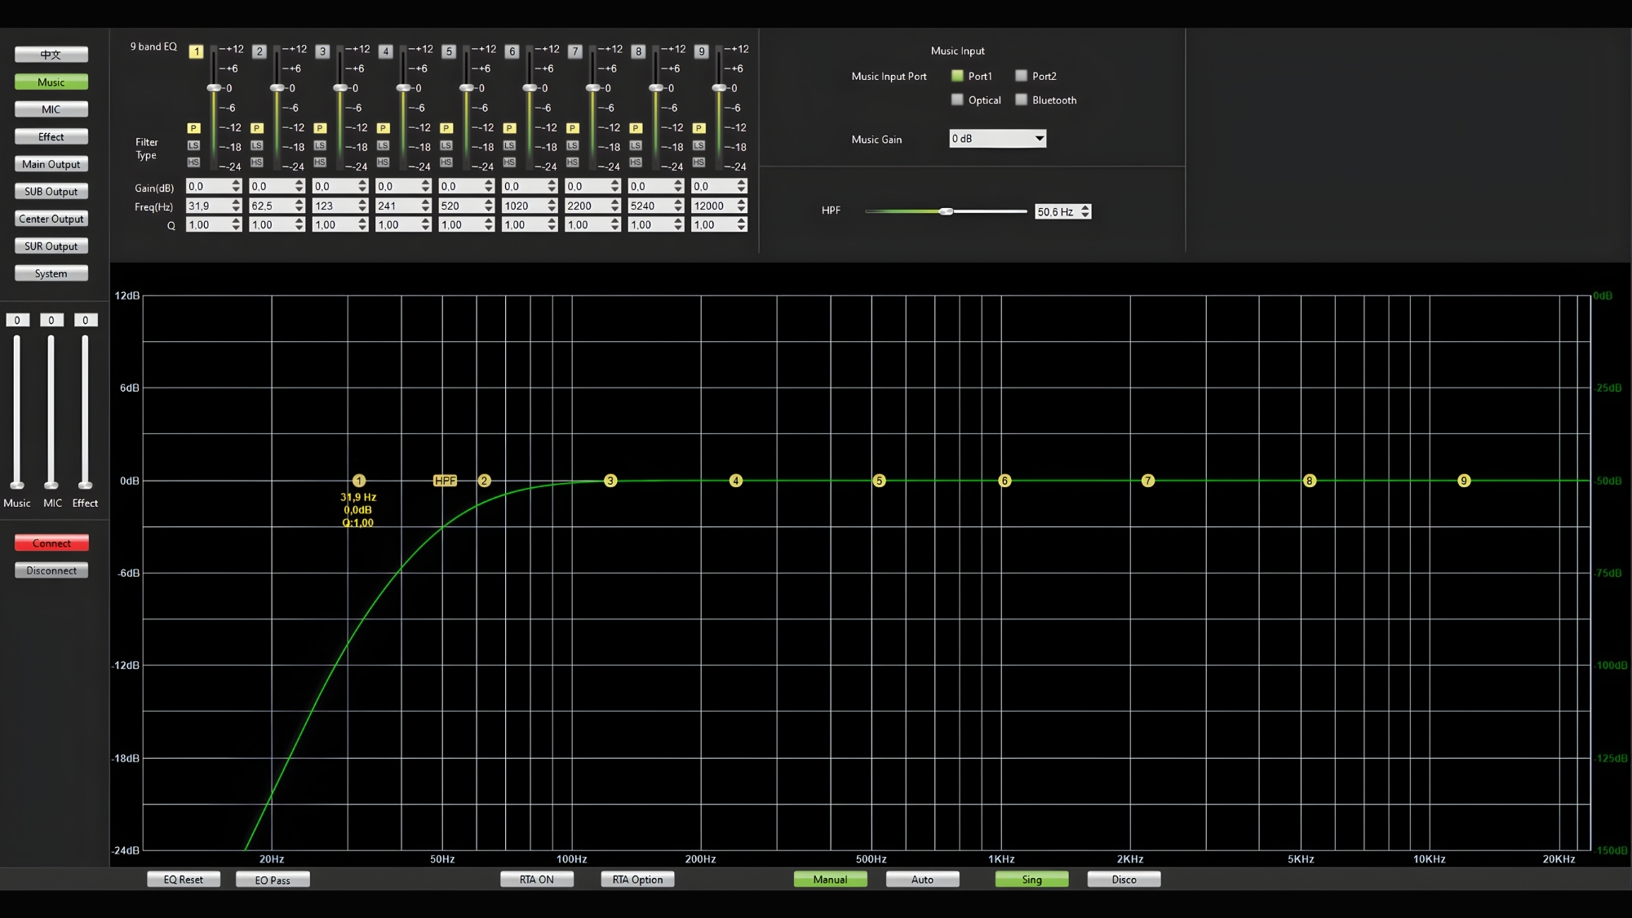Viewport: 1632px width, 918px height.
Task: Click EQ node 6 on the graph
Action: pos(1004,481)
